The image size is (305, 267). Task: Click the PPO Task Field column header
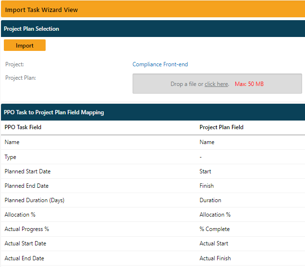[x=23, y=127]
